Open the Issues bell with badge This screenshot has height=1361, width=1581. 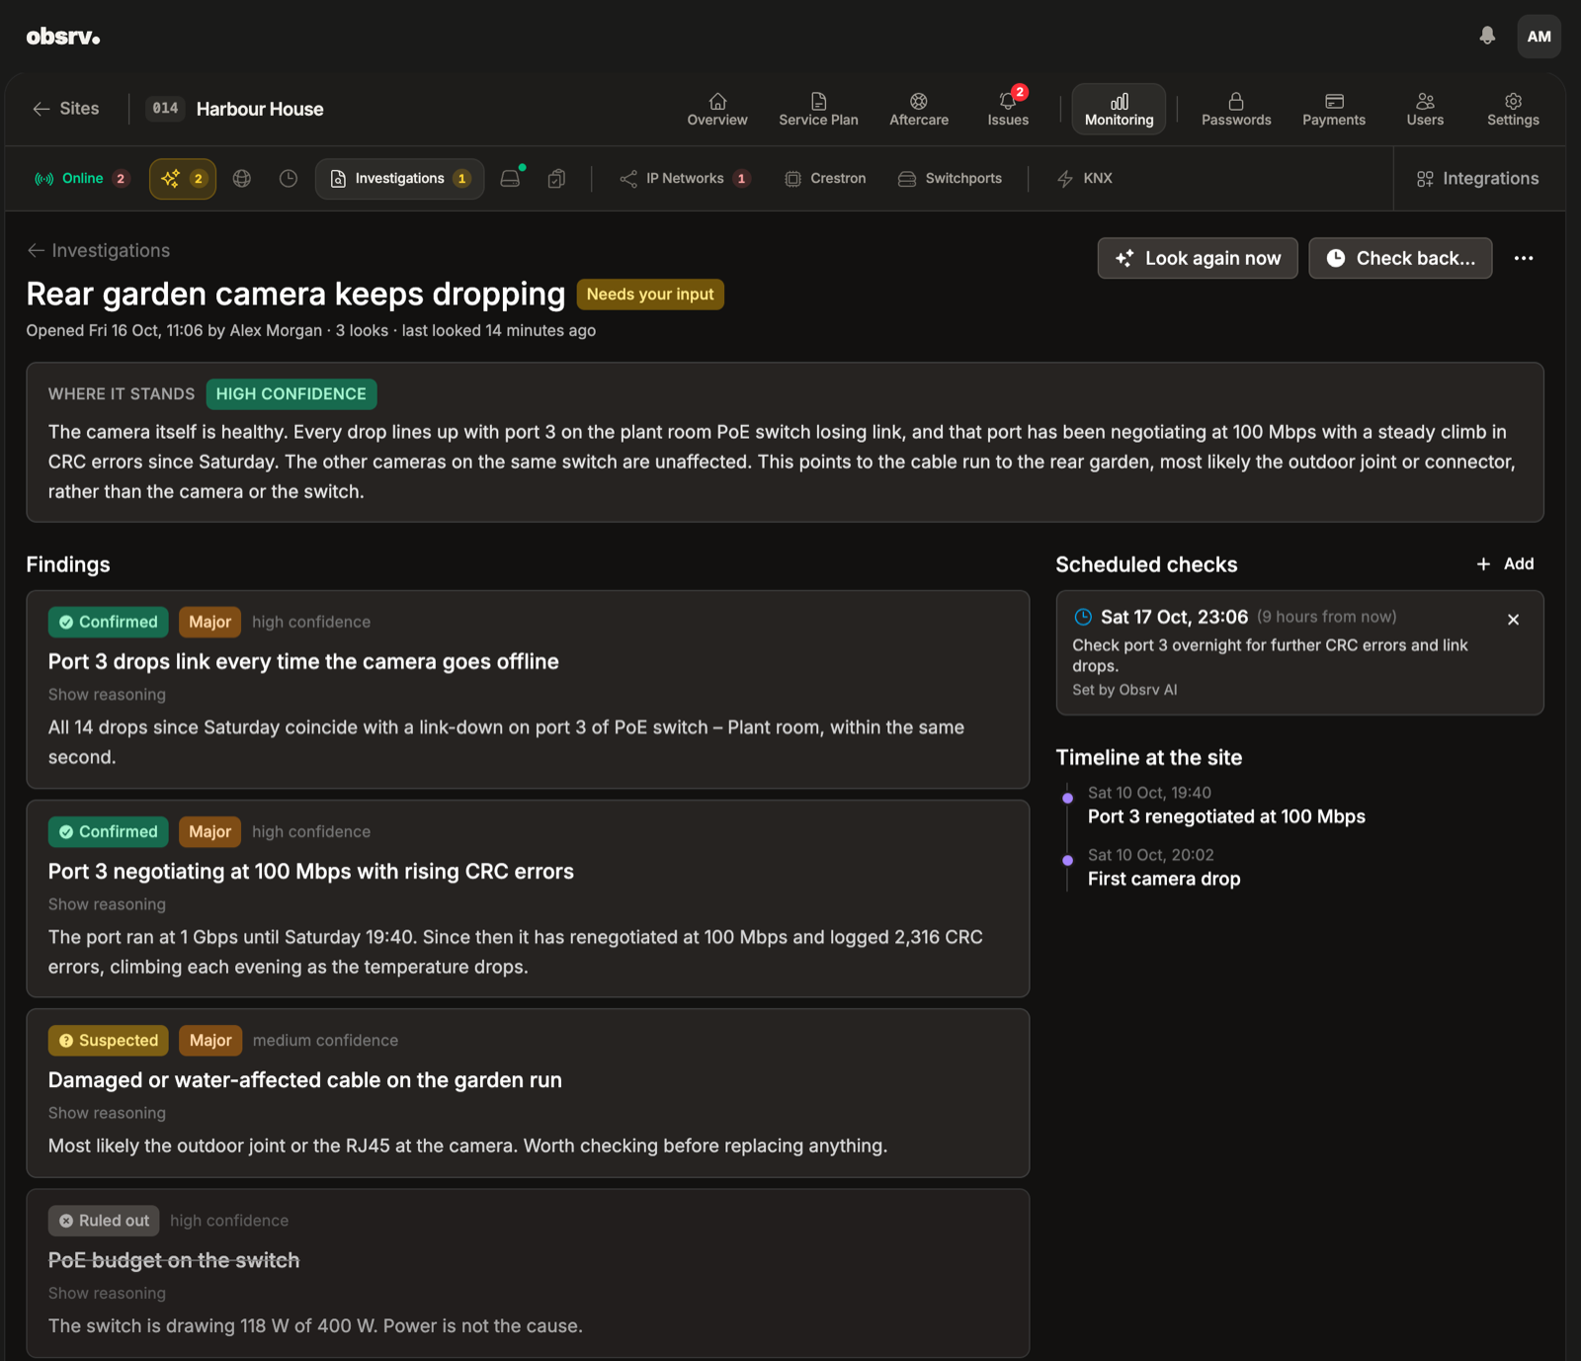coord(1008,109)
